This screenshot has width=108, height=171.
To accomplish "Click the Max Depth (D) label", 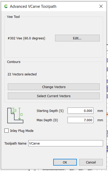I will pos(47,120).
